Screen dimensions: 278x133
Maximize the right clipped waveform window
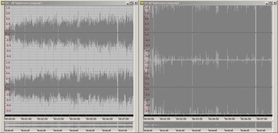[x=271, y=3]
